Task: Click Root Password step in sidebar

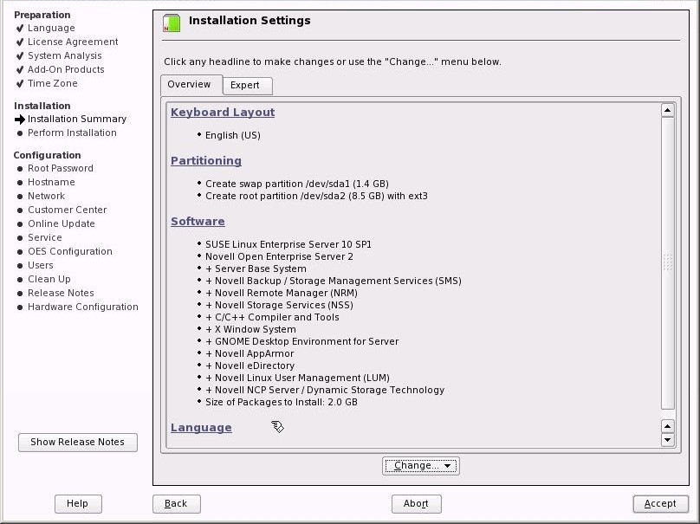Action: coord(61,168)
